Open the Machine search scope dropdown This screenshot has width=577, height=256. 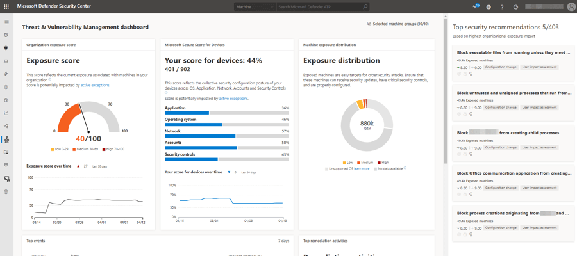point(255,7)
